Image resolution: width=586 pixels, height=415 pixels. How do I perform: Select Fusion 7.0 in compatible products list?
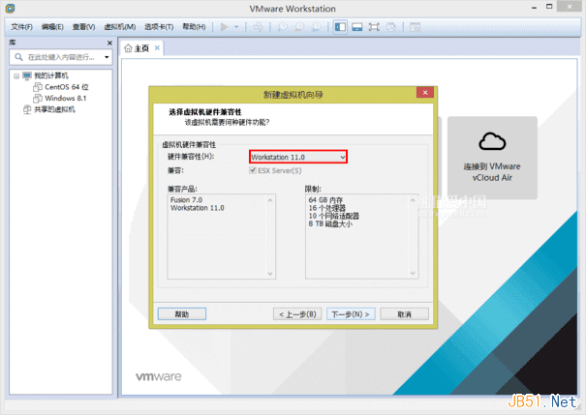(x=186, y=200)
